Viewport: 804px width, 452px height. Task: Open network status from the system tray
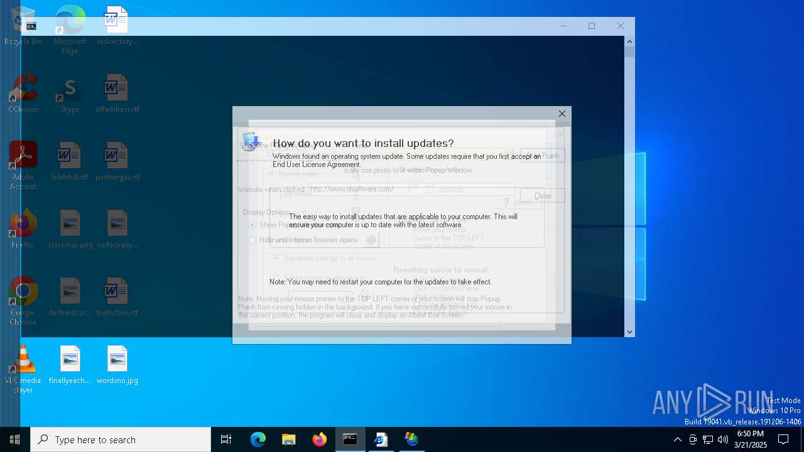click(x=708, y=439)
